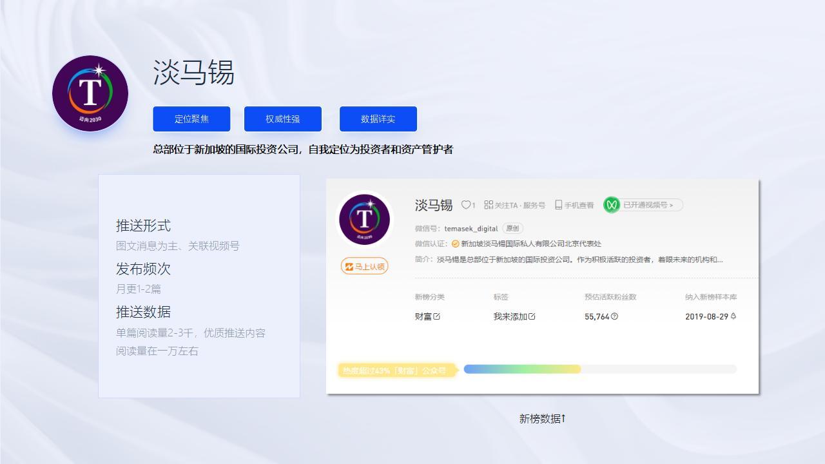825x464 pixels.
Task: Click the green 视频号 channel icon
Action: coord(611,205)
